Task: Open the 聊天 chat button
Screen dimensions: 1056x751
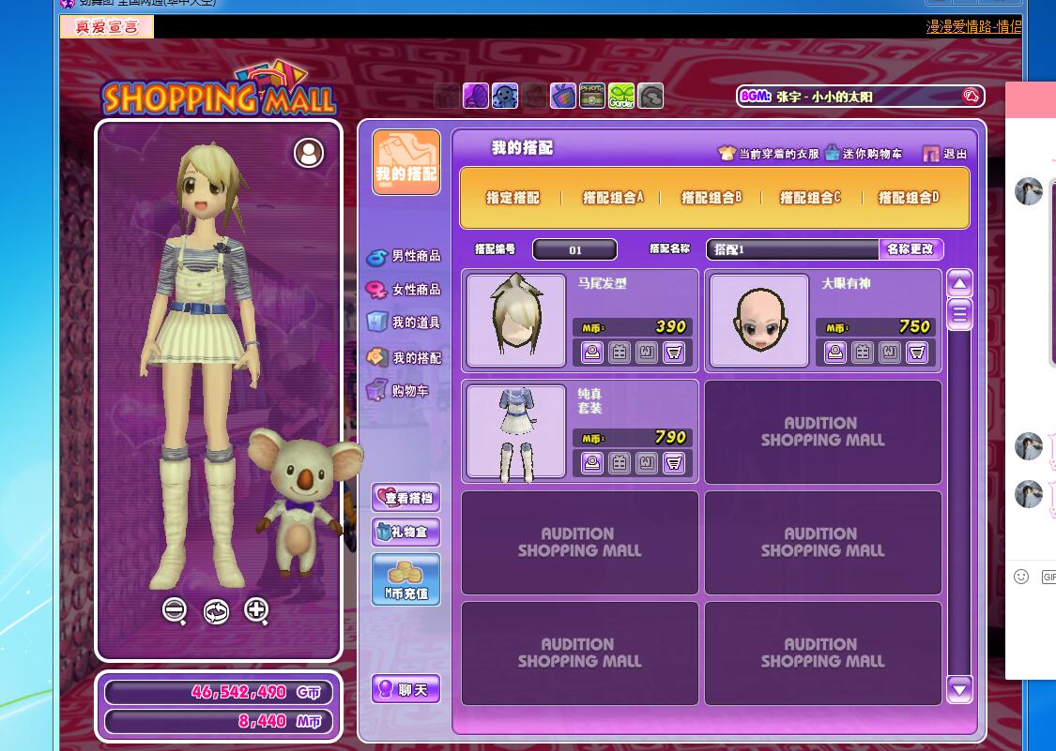Action: click(x=406, y=689)
